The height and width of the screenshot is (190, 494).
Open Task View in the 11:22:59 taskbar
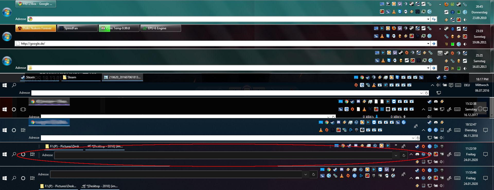pyautogui.click(x=32, y=154)
